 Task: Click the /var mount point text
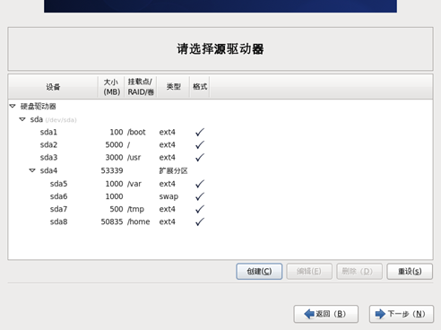[134, 184]
